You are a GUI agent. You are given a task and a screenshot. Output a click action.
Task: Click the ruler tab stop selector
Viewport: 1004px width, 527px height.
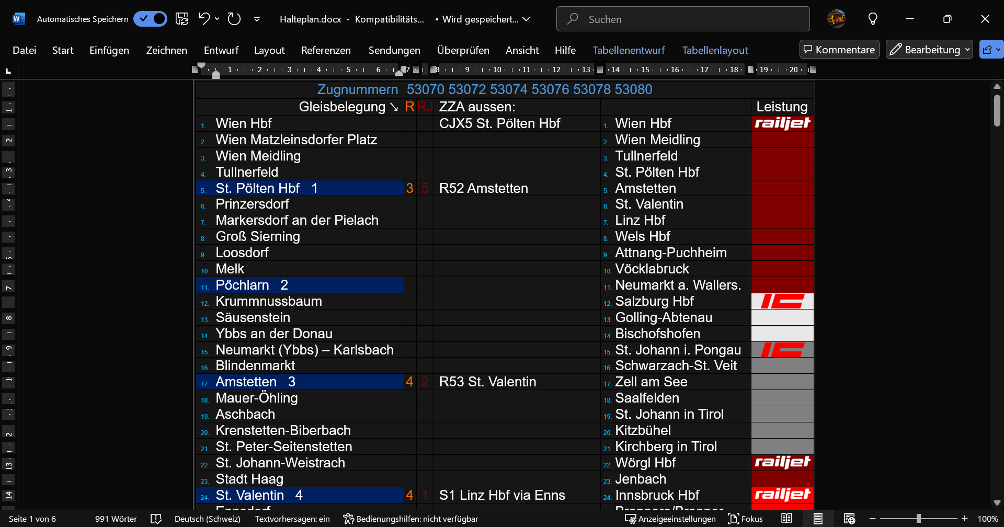point(8,71)
